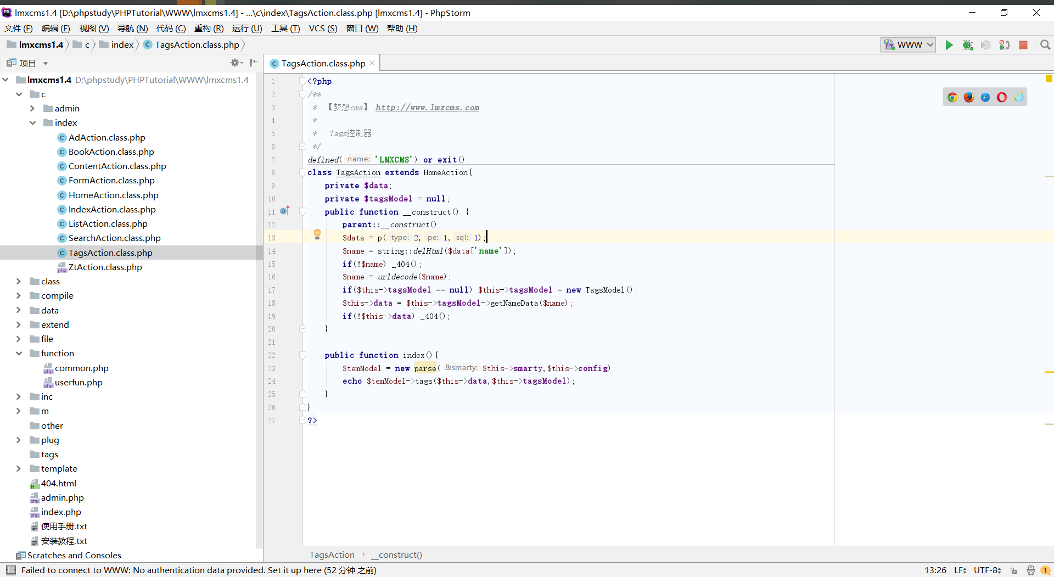The height and width of the screenshot is (577, 1054).
Task: Open in Firefox browser icon
Action: pos(969,97)
